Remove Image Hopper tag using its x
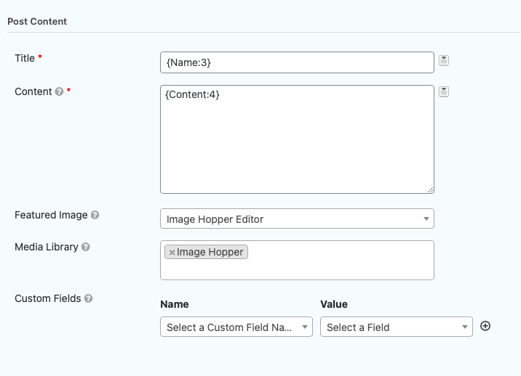Screen dimensions: 521x376 (172, 253)
